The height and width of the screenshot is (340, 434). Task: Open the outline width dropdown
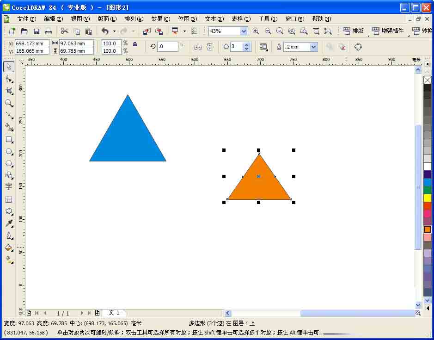(x=314, y=47)
